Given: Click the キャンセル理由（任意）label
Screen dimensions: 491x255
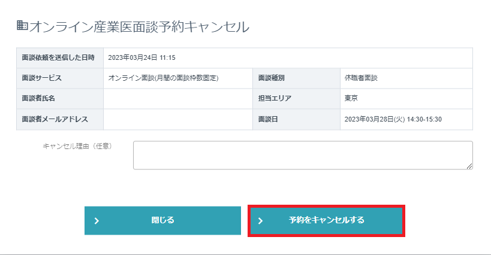Looking at the screenshot, I should (x=77, y=145).
